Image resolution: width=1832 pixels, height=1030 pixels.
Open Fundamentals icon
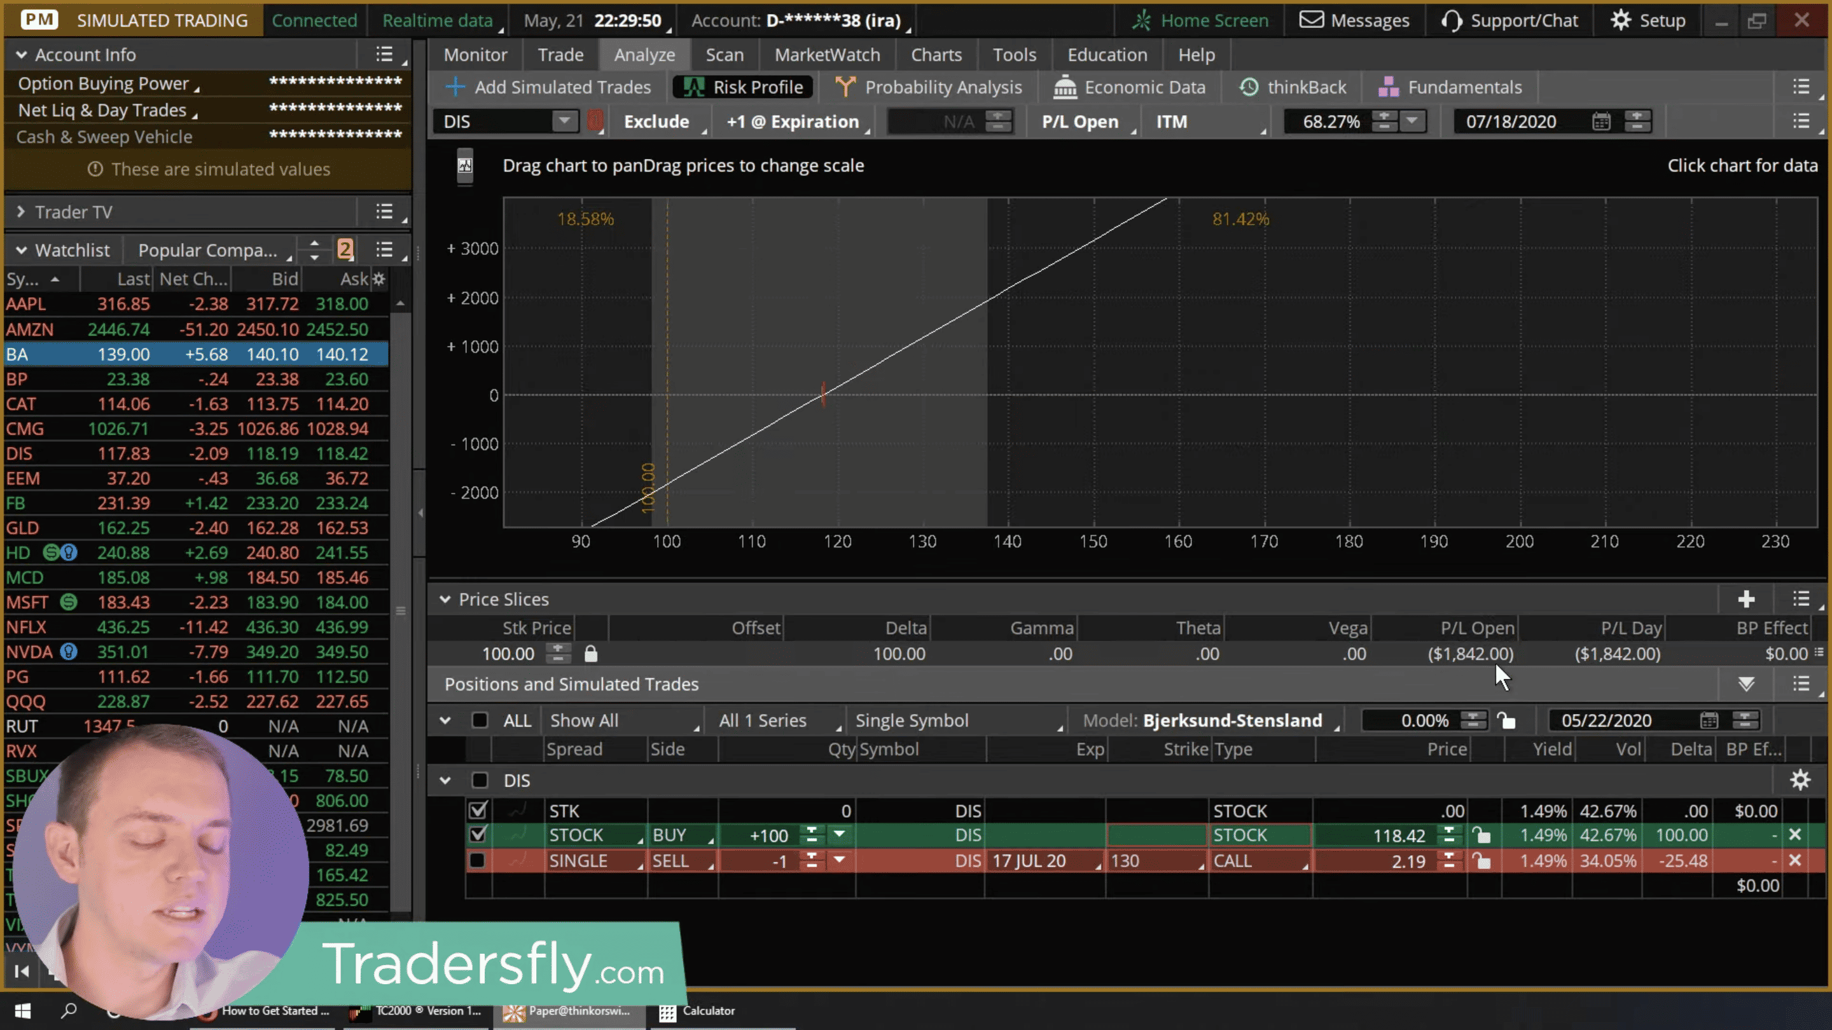[1388, 88]
